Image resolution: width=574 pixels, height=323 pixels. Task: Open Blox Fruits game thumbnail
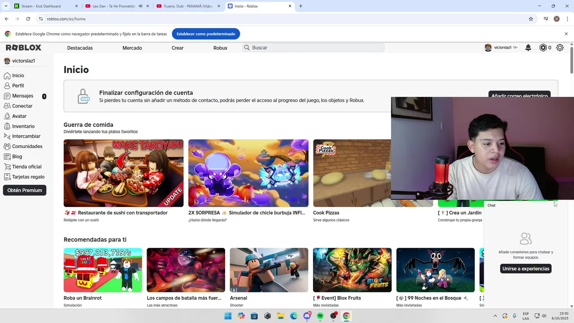(352, 270)
